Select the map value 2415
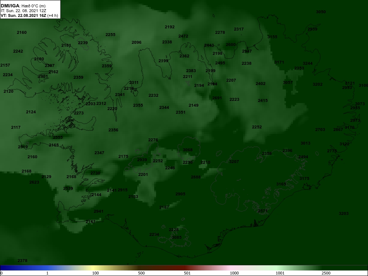Image resolution: width=368 pixels, height=276 pixels. [x=263, y=100]
